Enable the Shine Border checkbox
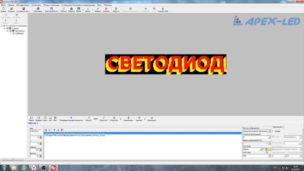This screenshot has width=304, height=171. (x=274, y=131)
